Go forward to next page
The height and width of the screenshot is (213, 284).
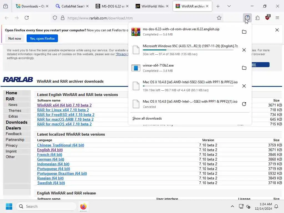tap(17, 18)
